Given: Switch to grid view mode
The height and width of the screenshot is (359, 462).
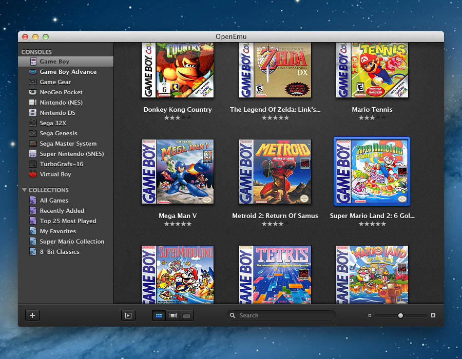Looking at the screenshot, I should [x=159, y=315].
